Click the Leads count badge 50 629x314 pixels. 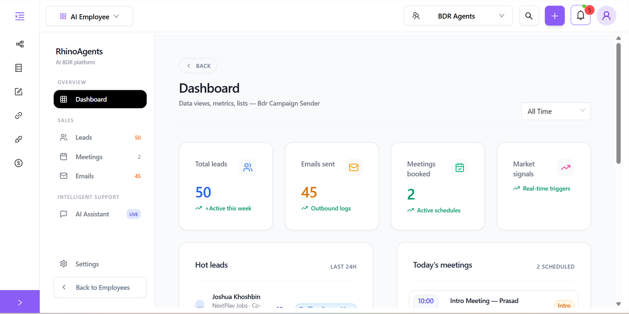(x=138, y=138)
